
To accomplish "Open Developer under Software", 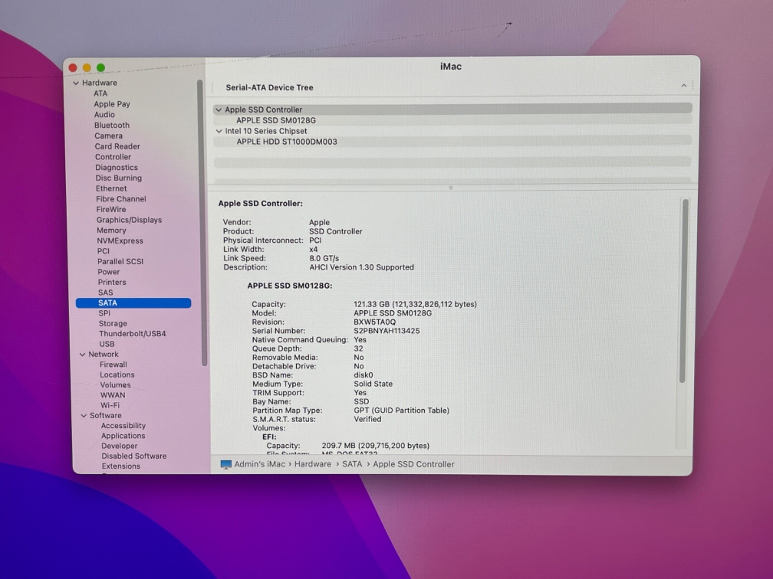I will coord(119,446).
